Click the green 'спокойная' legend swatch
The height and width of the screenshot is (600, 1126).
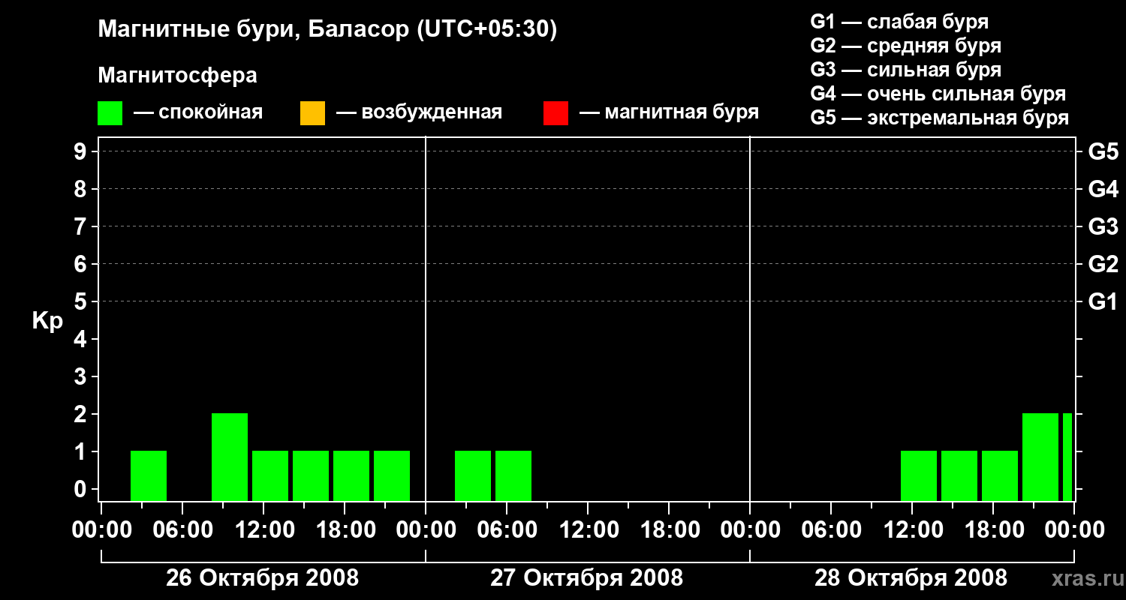[110, 113]
